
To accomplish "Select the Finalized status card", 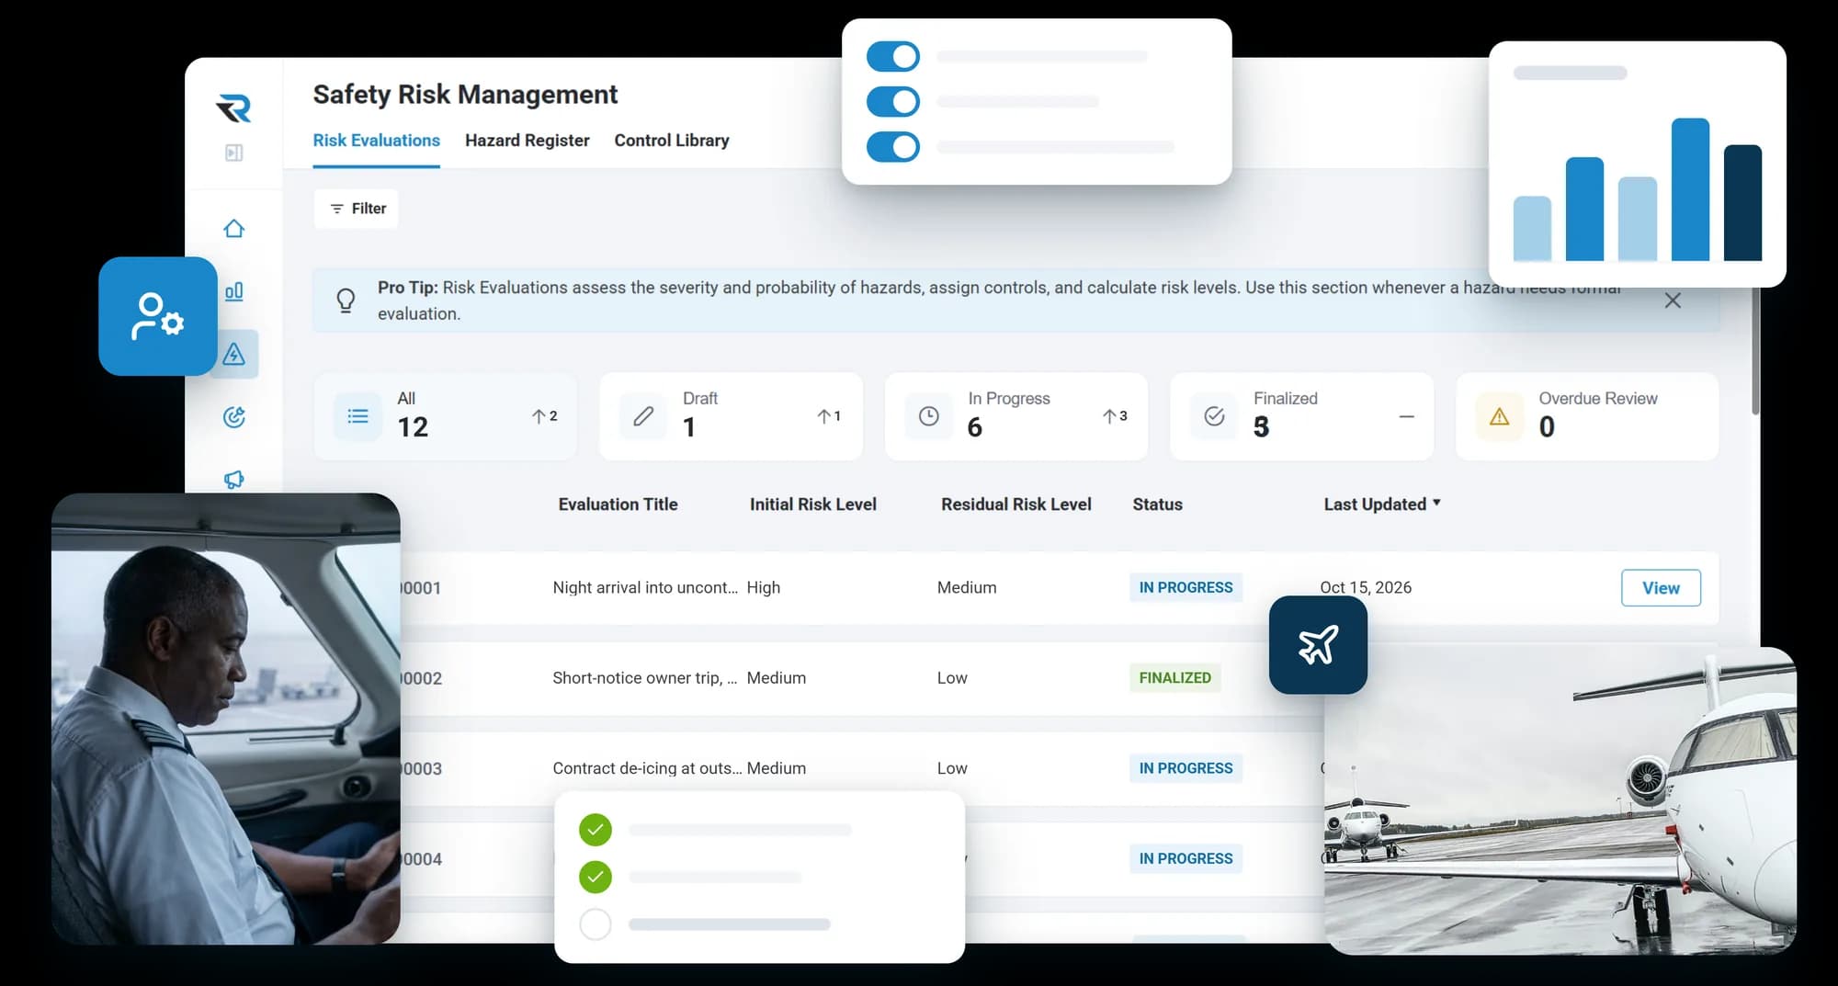I will click(1301, 416).
